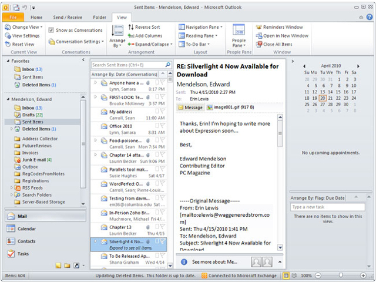
Task: Toggle category box on 'Chapter 13' message
Action: point(157,227)
